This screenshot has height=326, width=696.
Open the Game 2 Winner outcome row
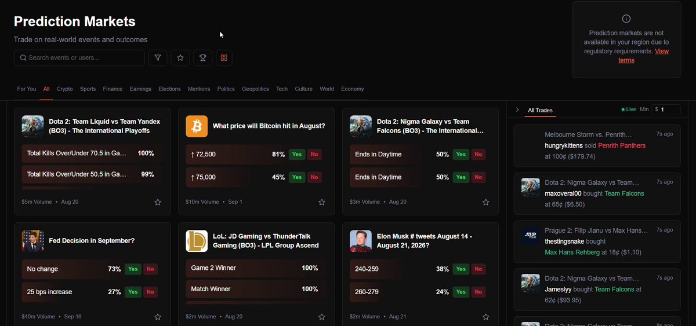pos(256,268)
